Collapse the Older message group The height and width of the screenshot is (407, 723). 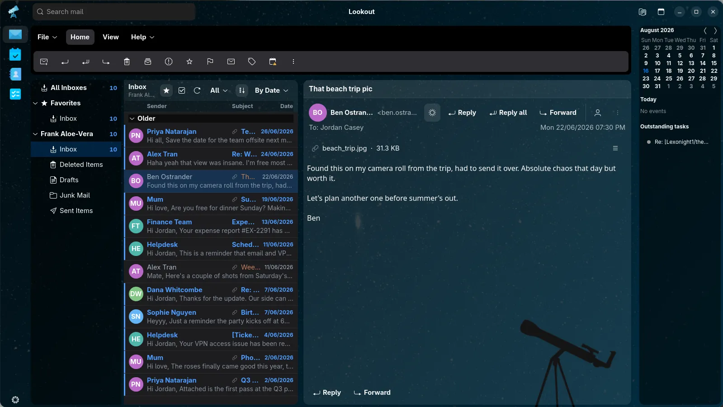(132, 118)
